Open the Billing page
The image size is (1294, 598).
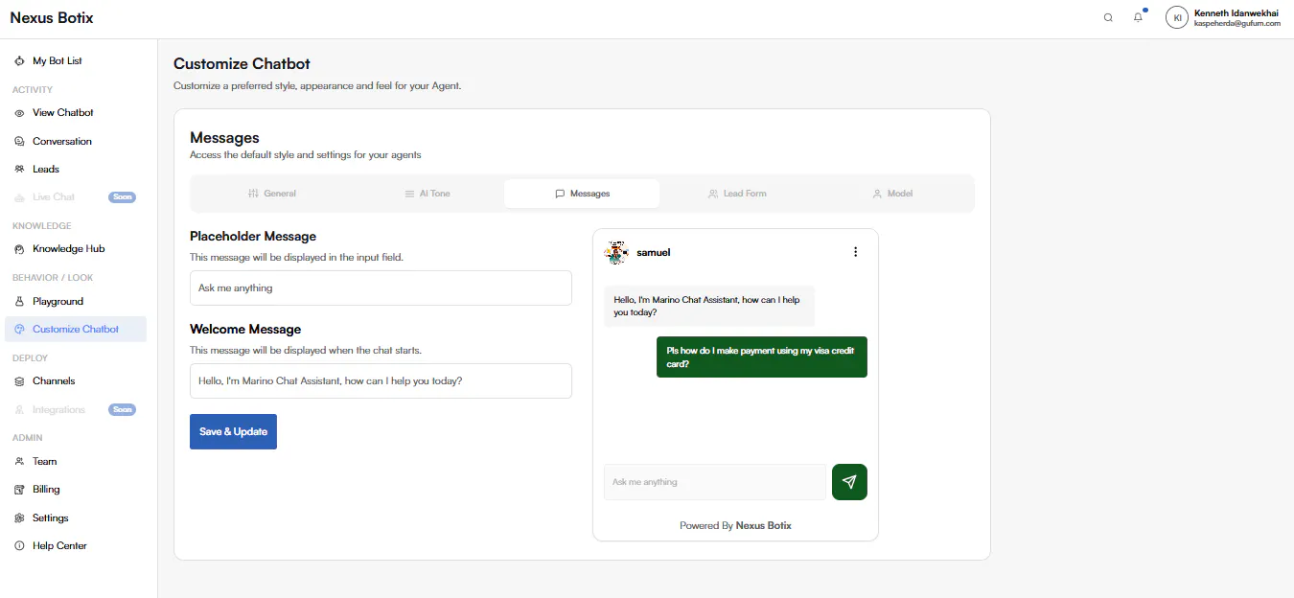(x=76, y=490)
